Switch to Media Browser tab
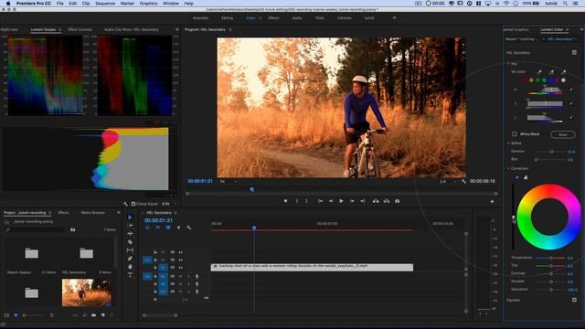Screen dimensions: 585x329 coord(93,213)
